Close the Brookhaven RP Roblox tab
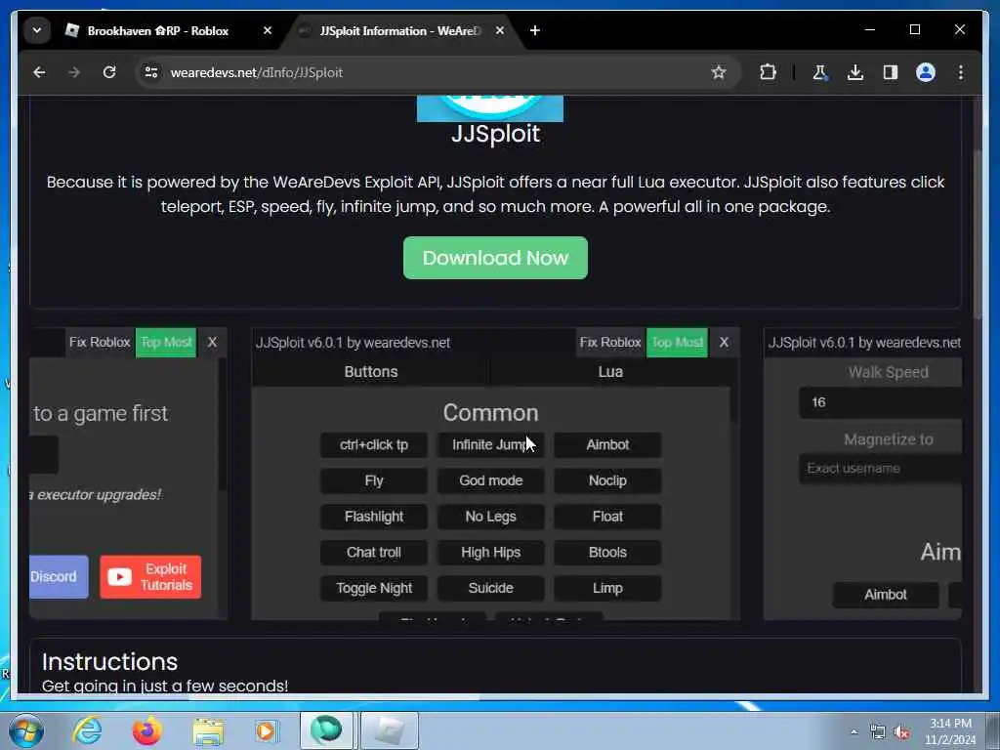This screenshot has height=750, width=1000. [268, 30]
